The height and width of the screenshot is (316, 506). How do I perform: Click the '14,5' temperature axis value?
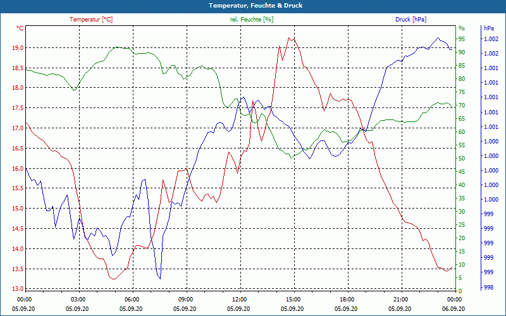point(18,229)
